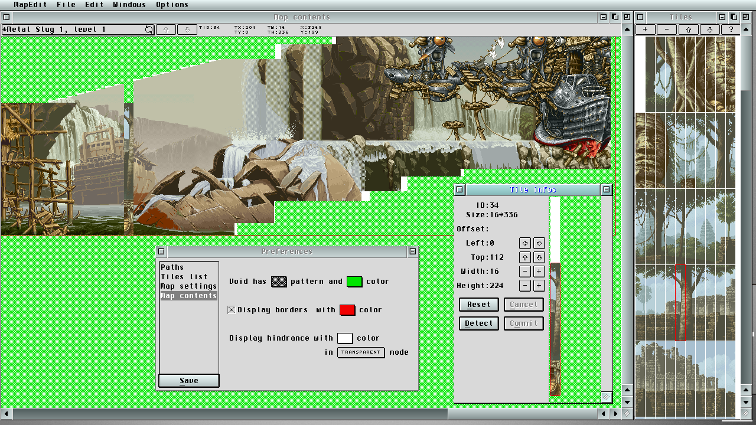Open the Options menu
The width and height of the screenshot is (756, 425).
pos(172,5)
